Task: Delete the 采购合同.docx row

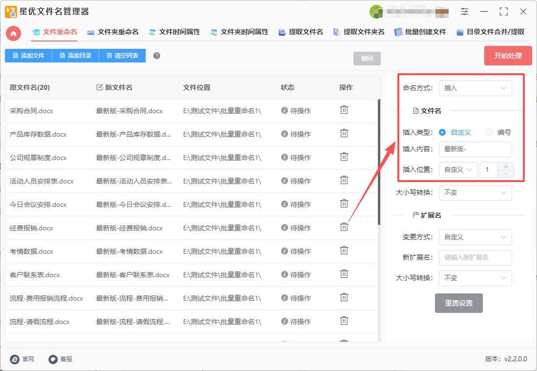Action: pos(344,110)
